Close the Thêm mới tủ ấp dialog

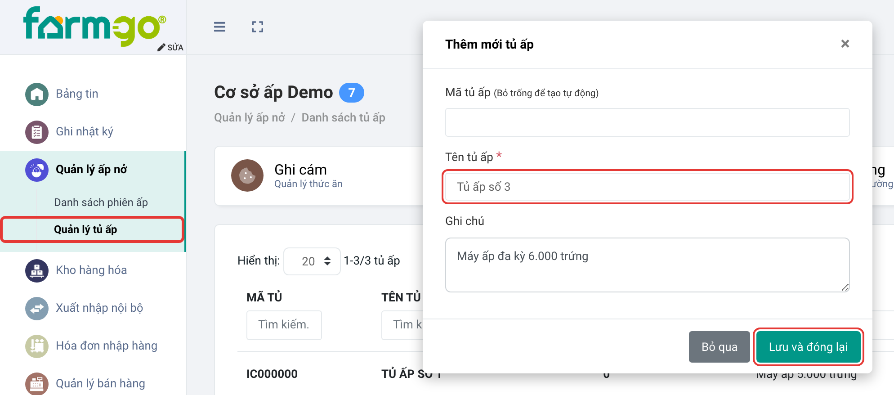845,44
